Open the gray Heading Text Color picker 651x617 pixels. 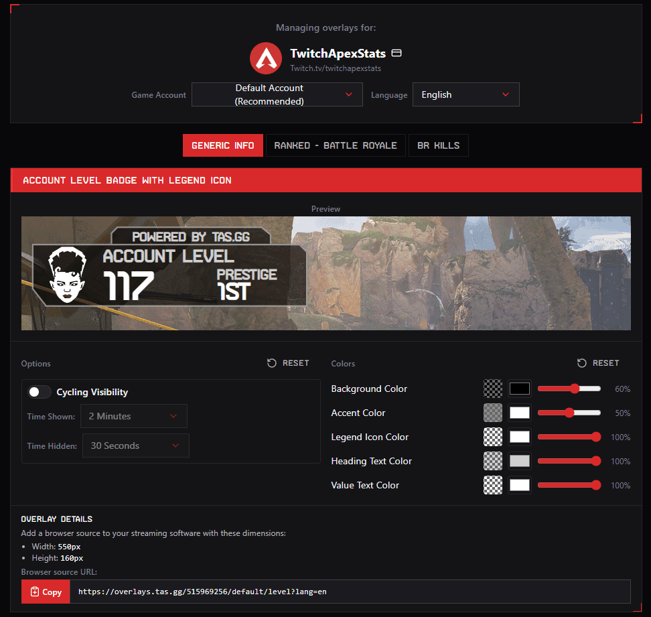coord(520,461)
